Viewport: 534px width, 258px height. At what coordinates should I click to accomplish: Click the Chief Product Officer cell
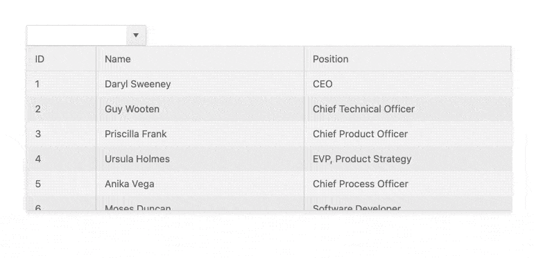(x=408, y=134)
